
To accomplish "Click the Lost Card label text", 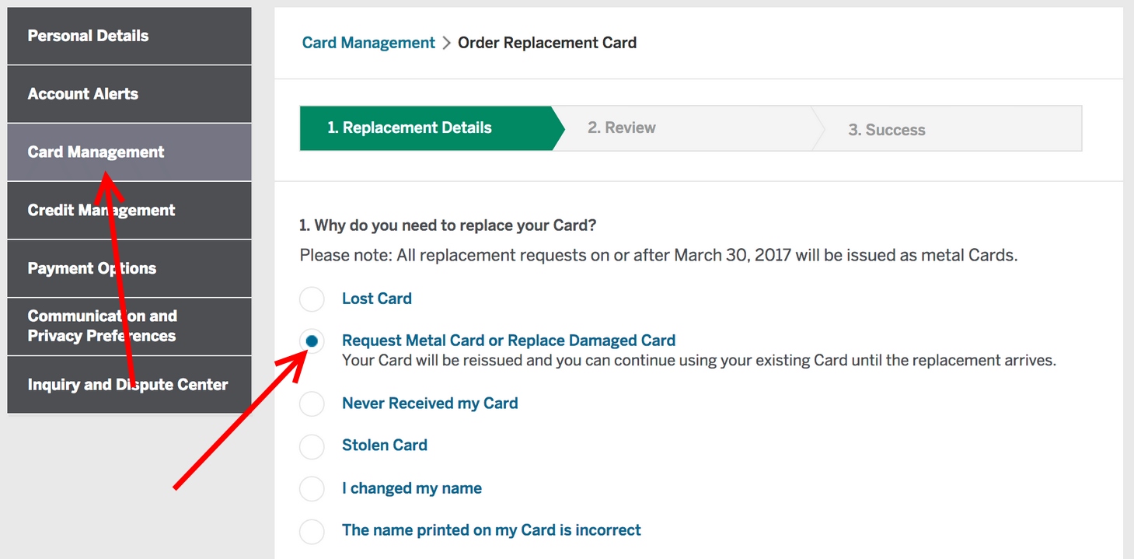I will click(377, 299).
